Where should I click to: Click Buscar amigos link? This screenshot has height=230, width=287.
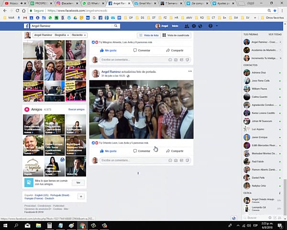tap(77, 109)
